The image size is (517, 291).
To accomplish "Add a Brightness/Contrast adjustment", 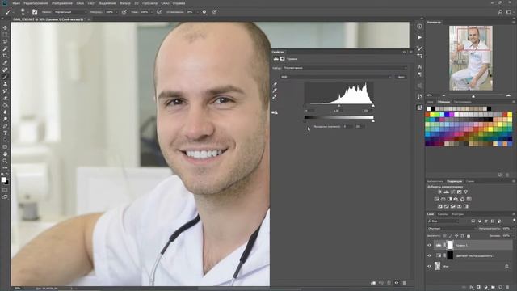I will (439, 192).
